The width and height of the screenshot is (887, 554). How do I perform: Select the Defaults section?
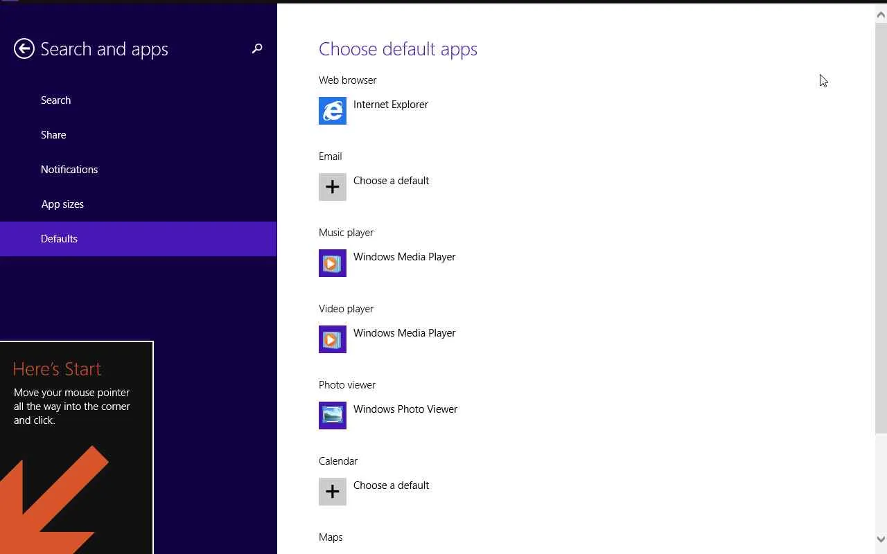[x=139, y=239]
